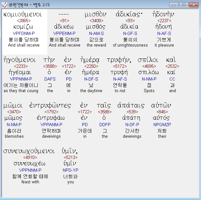Viewport: 201px width, 200px height.
Task: Click the gloss "blemishes"
Action: tap(14, 136)
